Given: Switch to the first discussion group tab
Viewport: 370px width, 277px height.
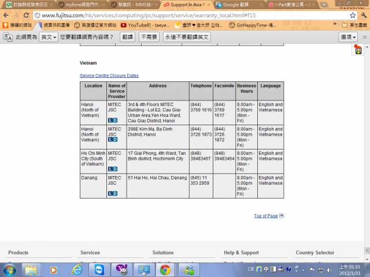Looking at the screenshot, I should [x=29, y=5].
